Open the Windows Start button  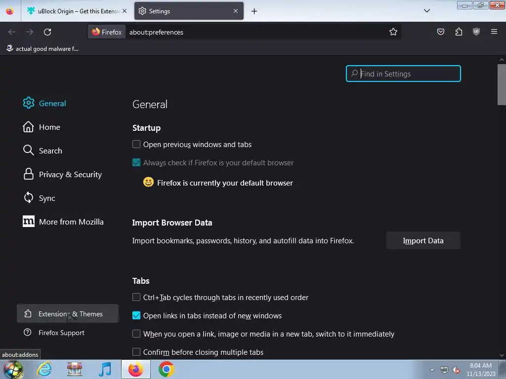pyautogui.click(x=13, y=369)
